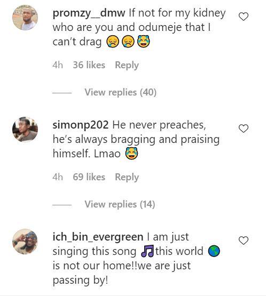Open the promzy__dmw username link

89,13
